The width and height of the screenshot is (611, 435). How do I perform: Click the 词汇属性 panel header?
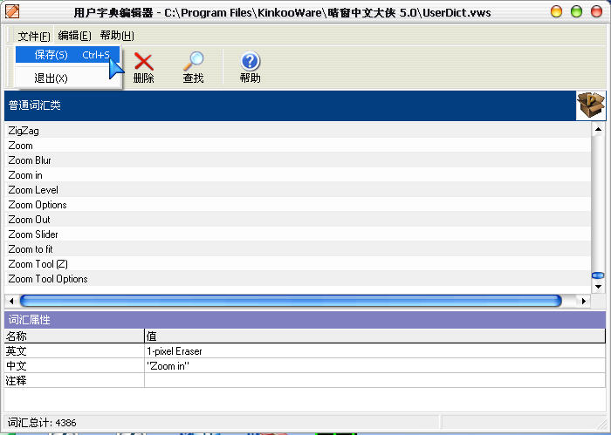[x=305, y=320]
